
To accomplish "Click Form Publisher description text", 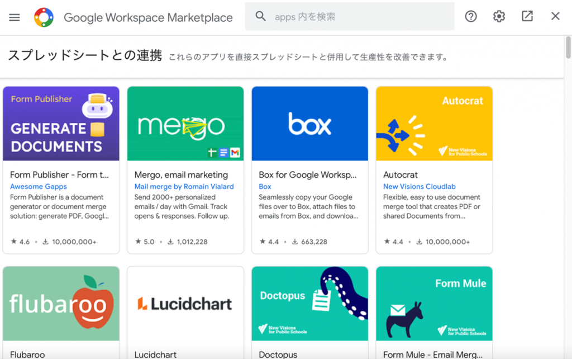I will pyautogui.click(x=59, y=207).
